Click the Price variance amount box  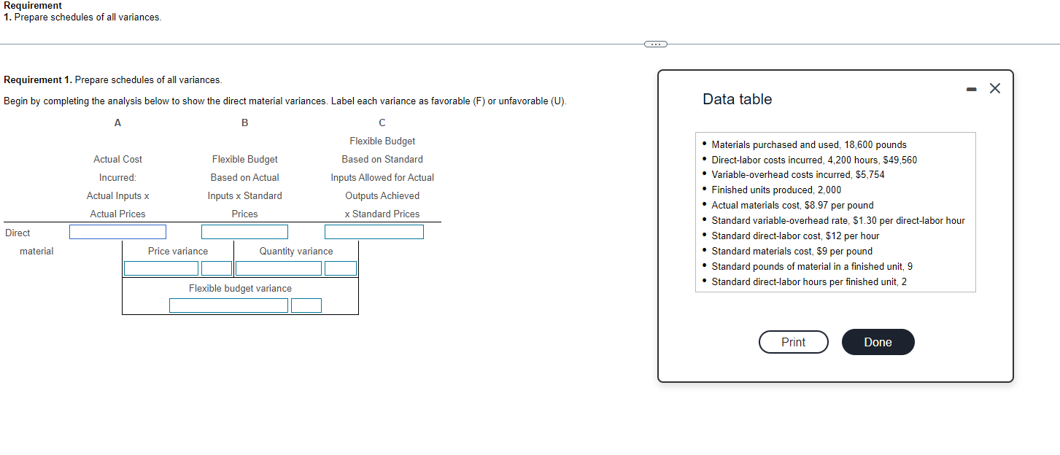point(160,268)
